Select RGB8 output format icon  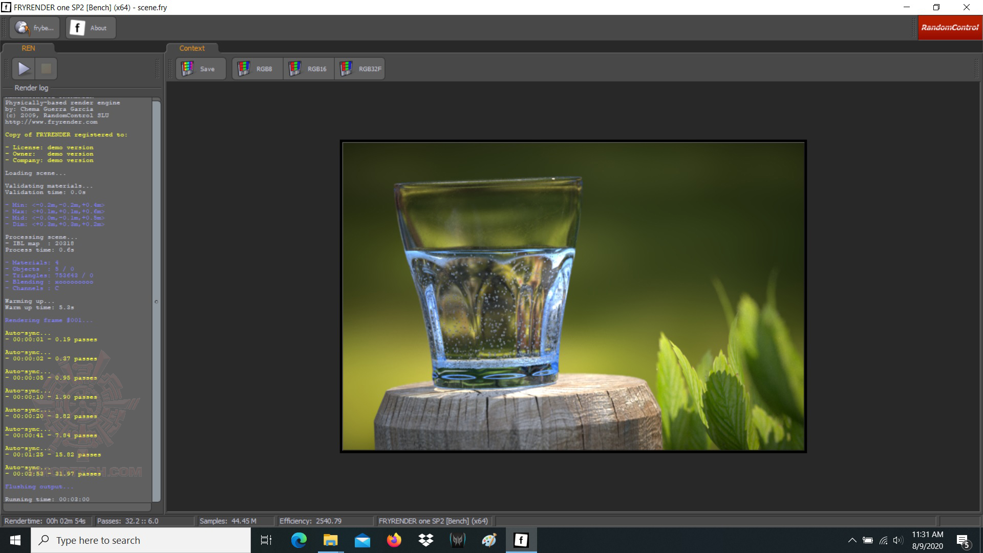point(244,69)
